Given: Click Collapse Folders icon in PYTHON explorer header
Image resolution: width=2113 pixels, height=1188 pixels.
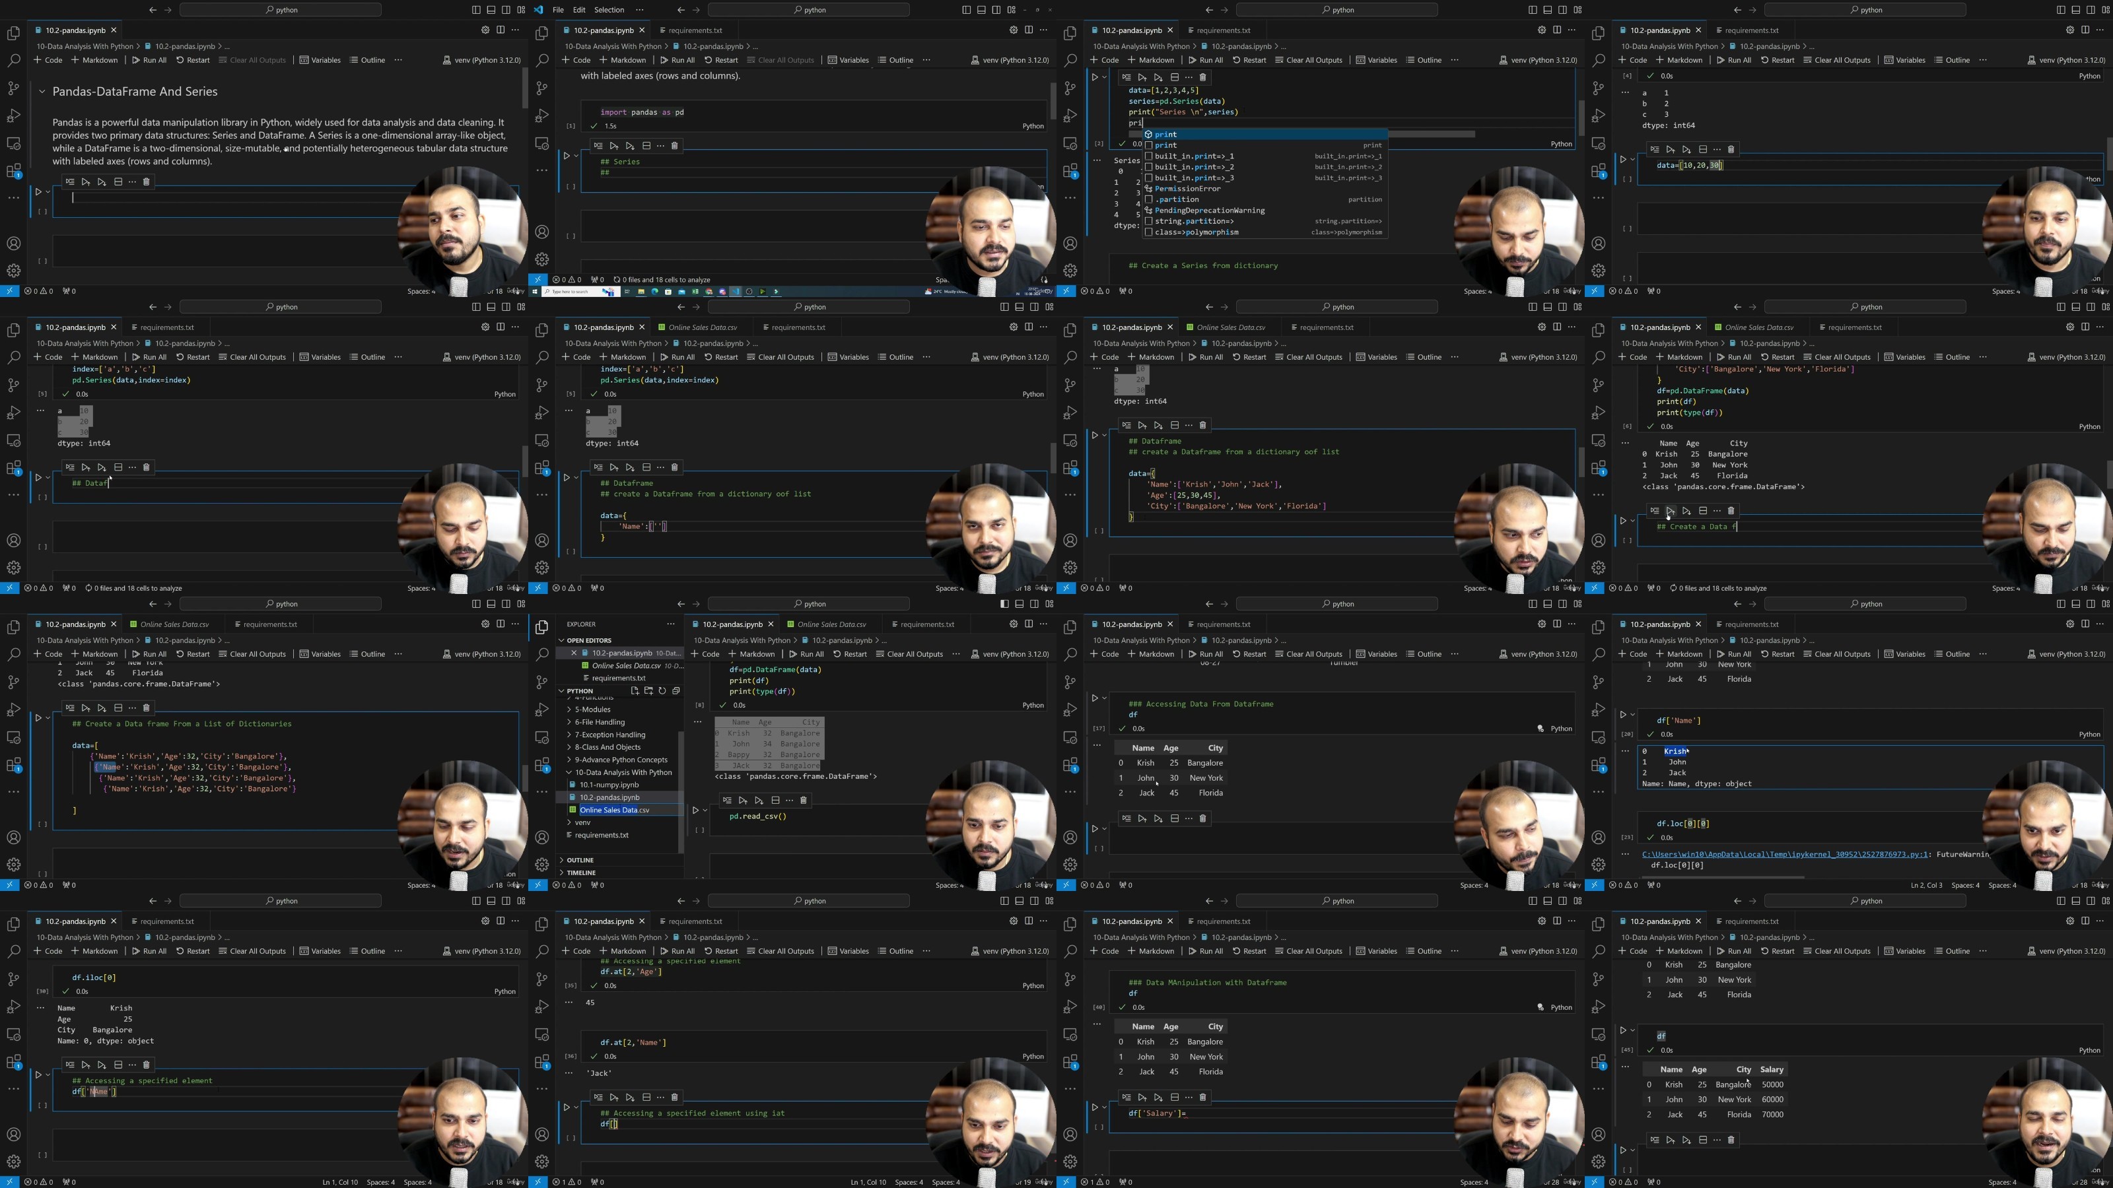Looking at the screenshot, I should click(676, 690).
